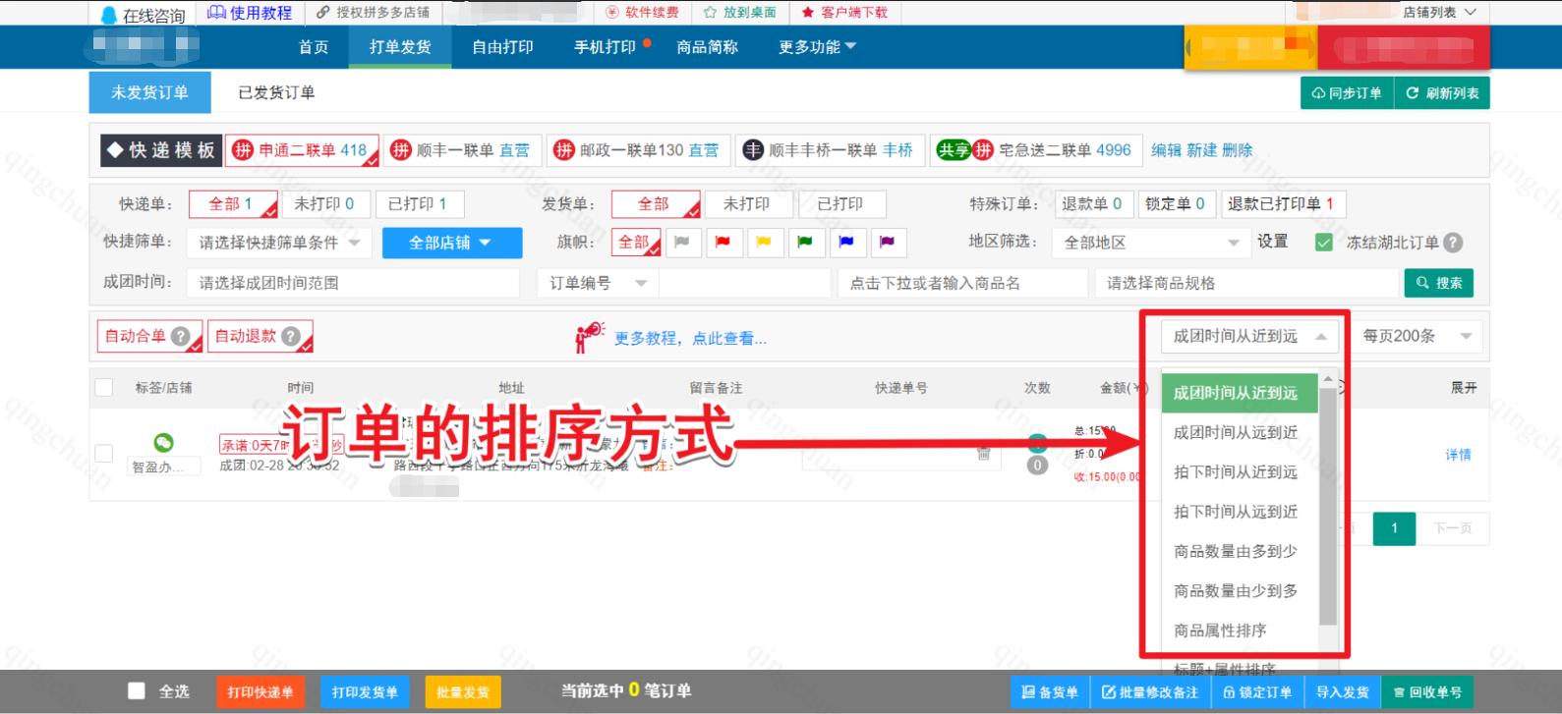Open 打单发货 menu
Image resolution: width=1562 pixels, height=714 pixels.
point(400,47)
